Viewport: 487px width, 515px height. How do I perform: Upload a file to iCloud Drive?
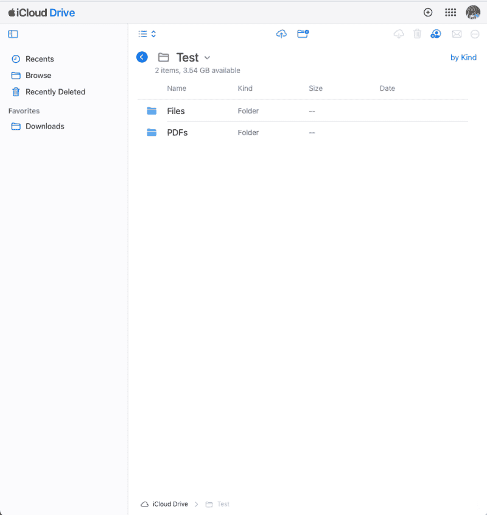click(x=281, y=34)
